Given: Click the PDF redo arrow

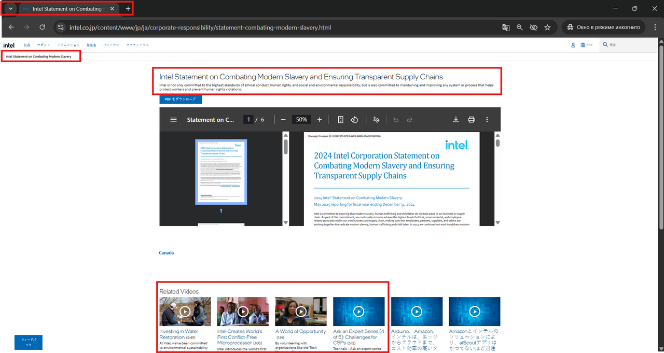Looking at the screenshot, I should tap(410, 120).
